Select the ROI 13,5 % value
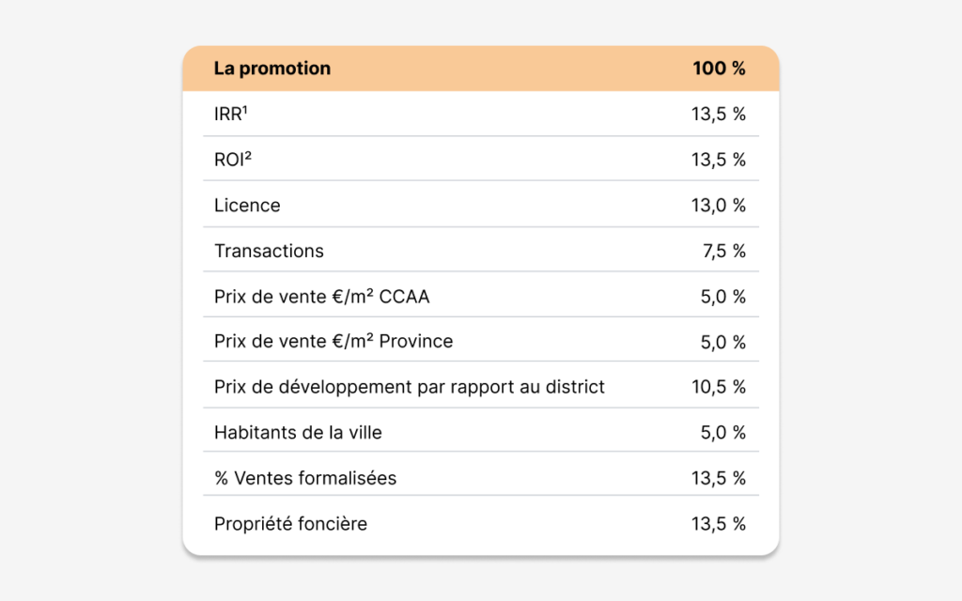Image resolution: width=962 pixels, height=601 pixels. [719, 160]
